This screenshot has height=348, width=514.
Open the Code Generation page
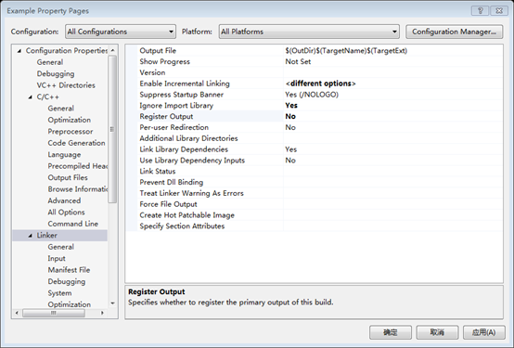click(x=76, y=143)
